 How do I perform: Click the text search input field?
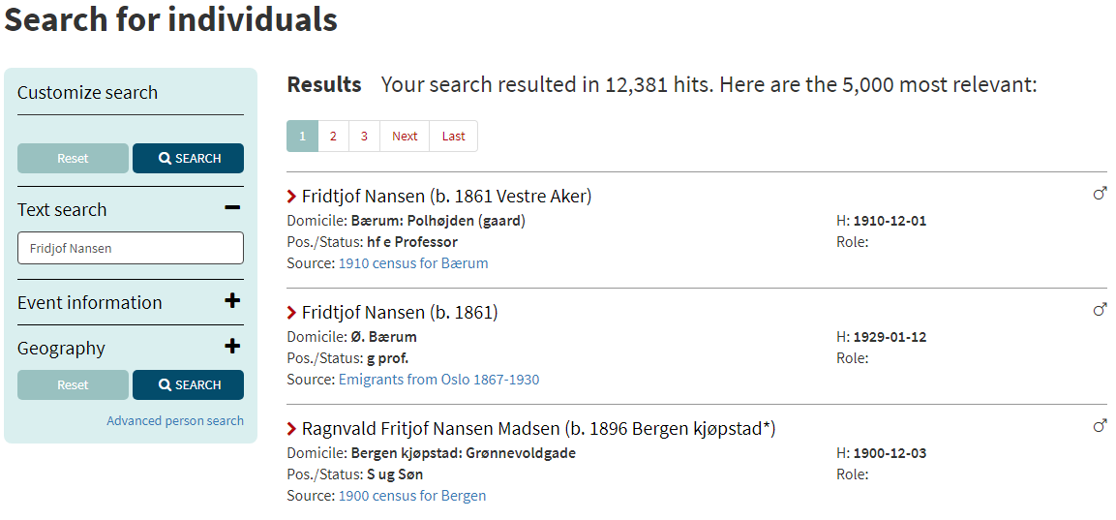[x=131, y=248]
